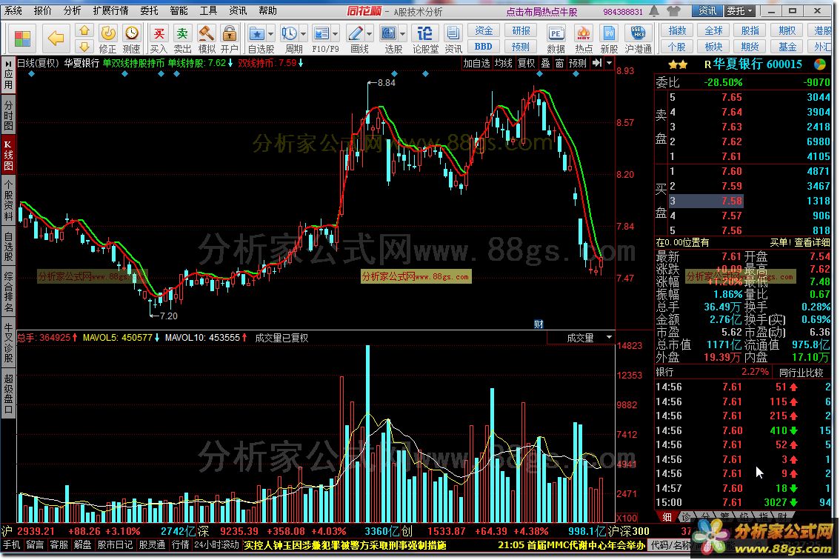The image size is (840, 560).
Task: Open the 智能 menu
Action: 179,10
